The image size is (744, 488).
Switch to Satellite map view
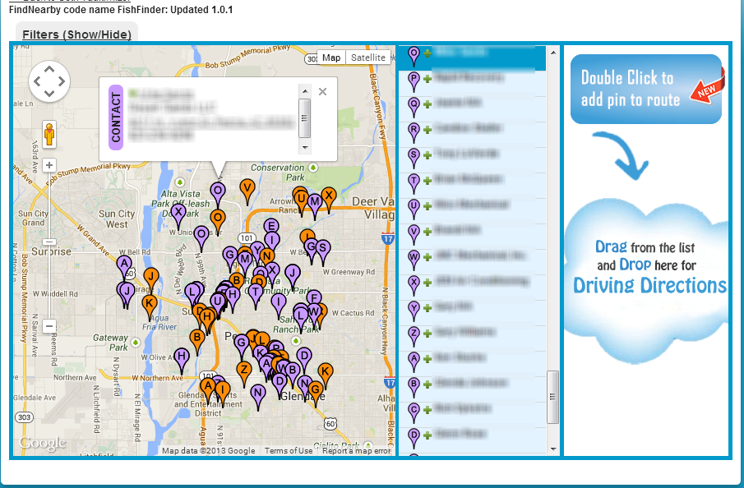[x=367, y=58]
